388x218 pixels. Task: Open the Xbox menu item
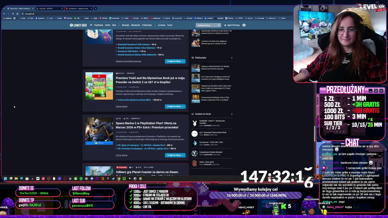(x=114, y=25)
